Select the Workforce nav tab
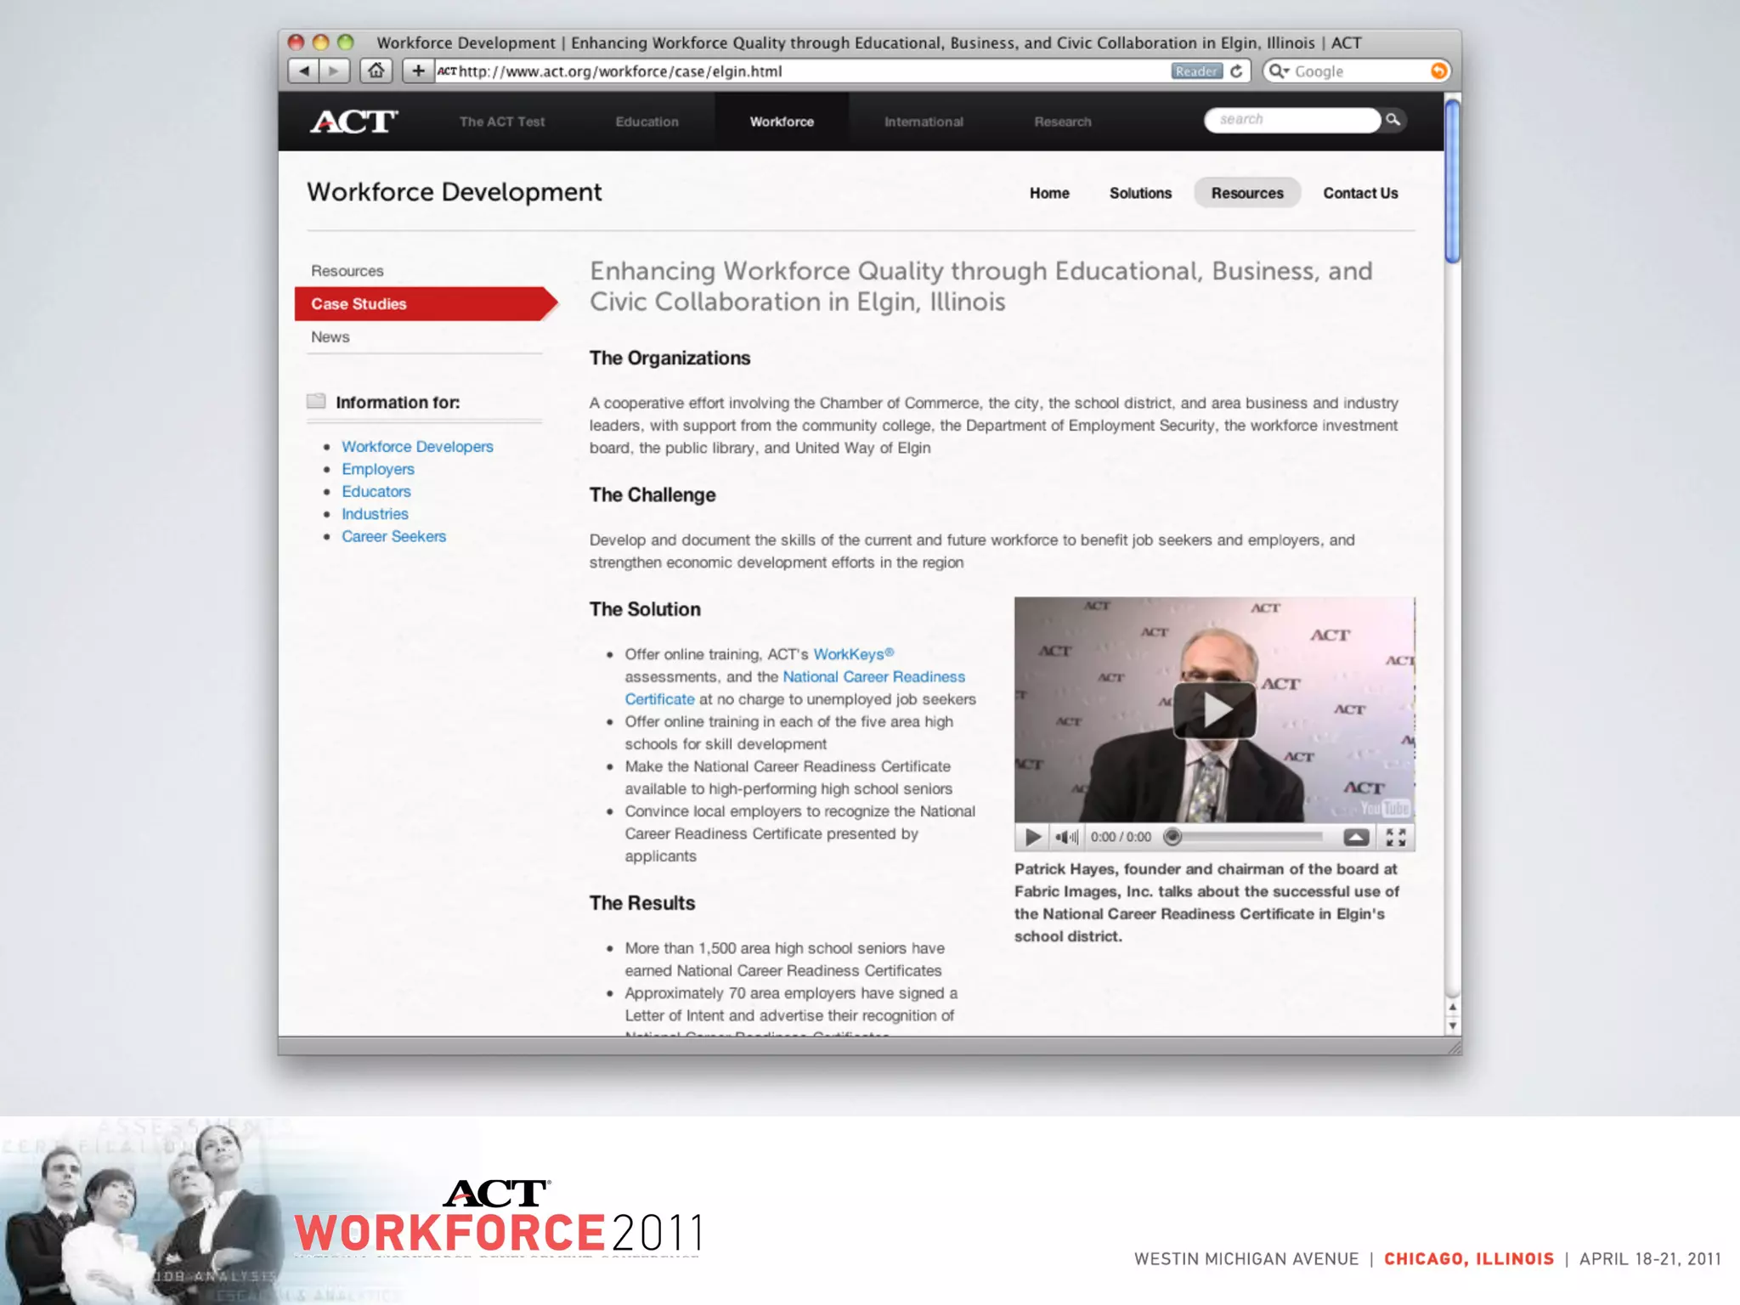 click(x=782, y=121)
